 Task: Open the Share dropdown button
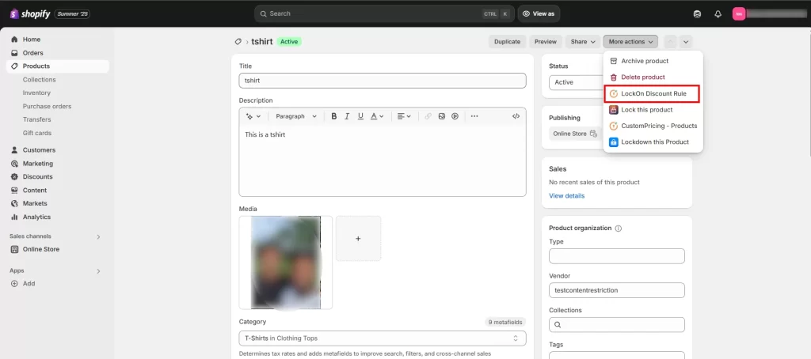click(582, 41)
